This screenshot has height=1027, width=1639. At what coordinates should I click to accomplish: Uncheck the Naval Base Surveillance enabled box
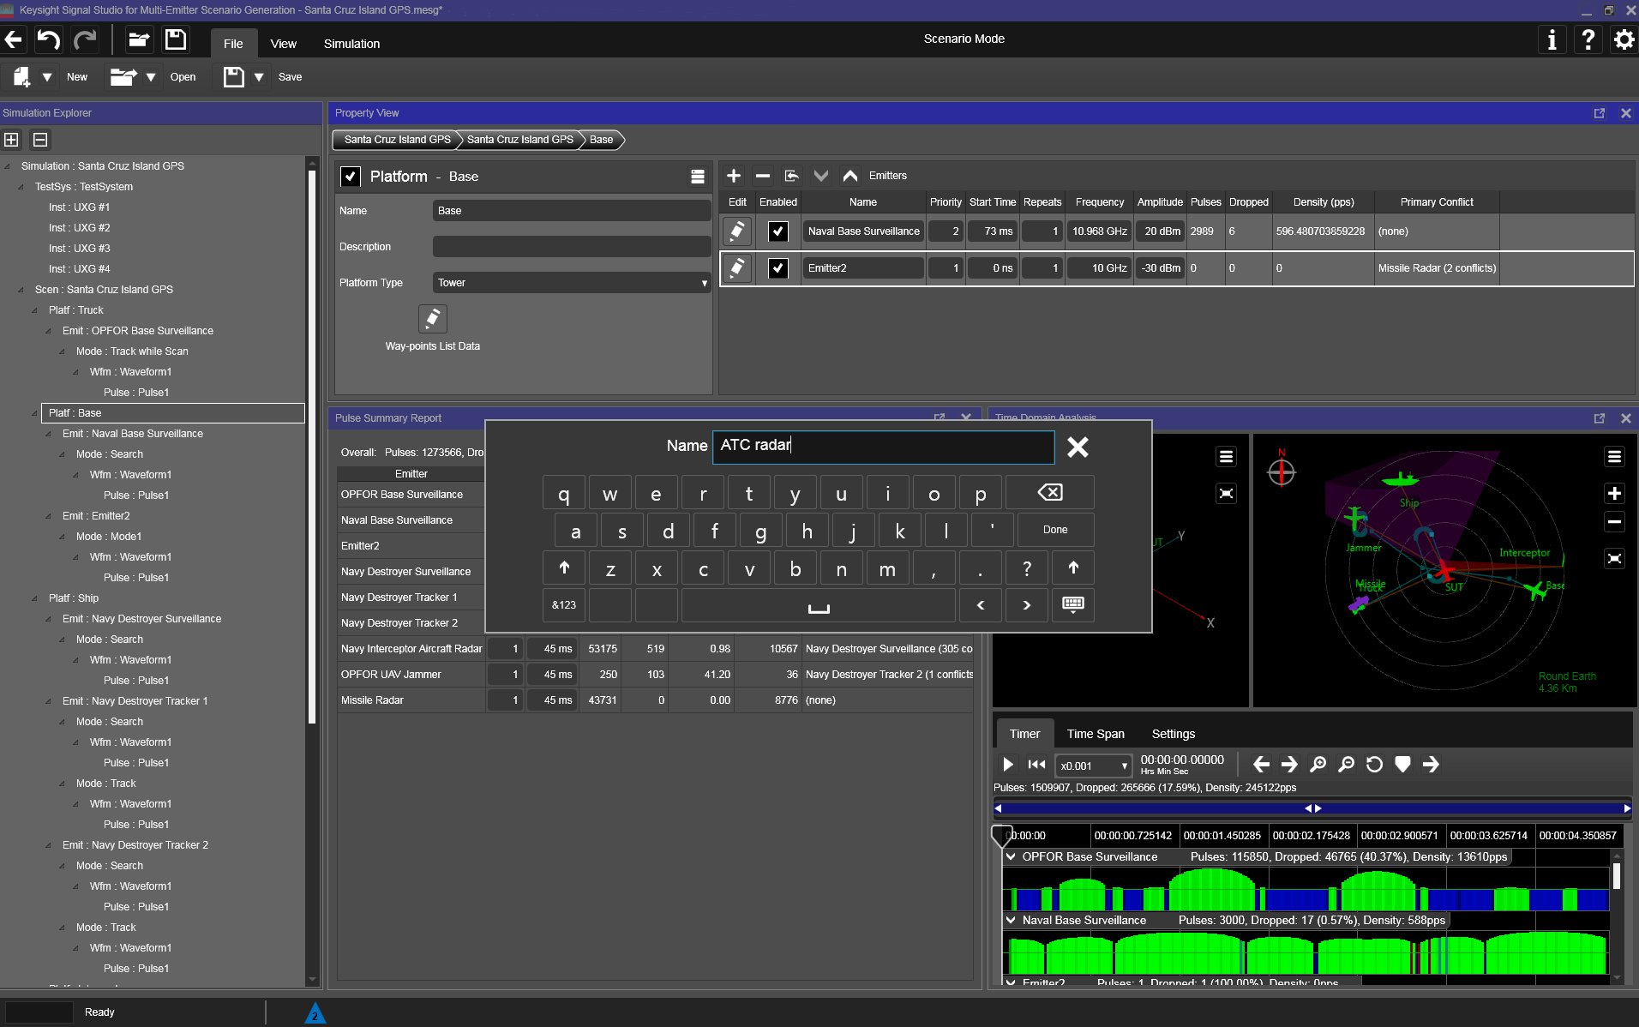click(x=778, y=231)
